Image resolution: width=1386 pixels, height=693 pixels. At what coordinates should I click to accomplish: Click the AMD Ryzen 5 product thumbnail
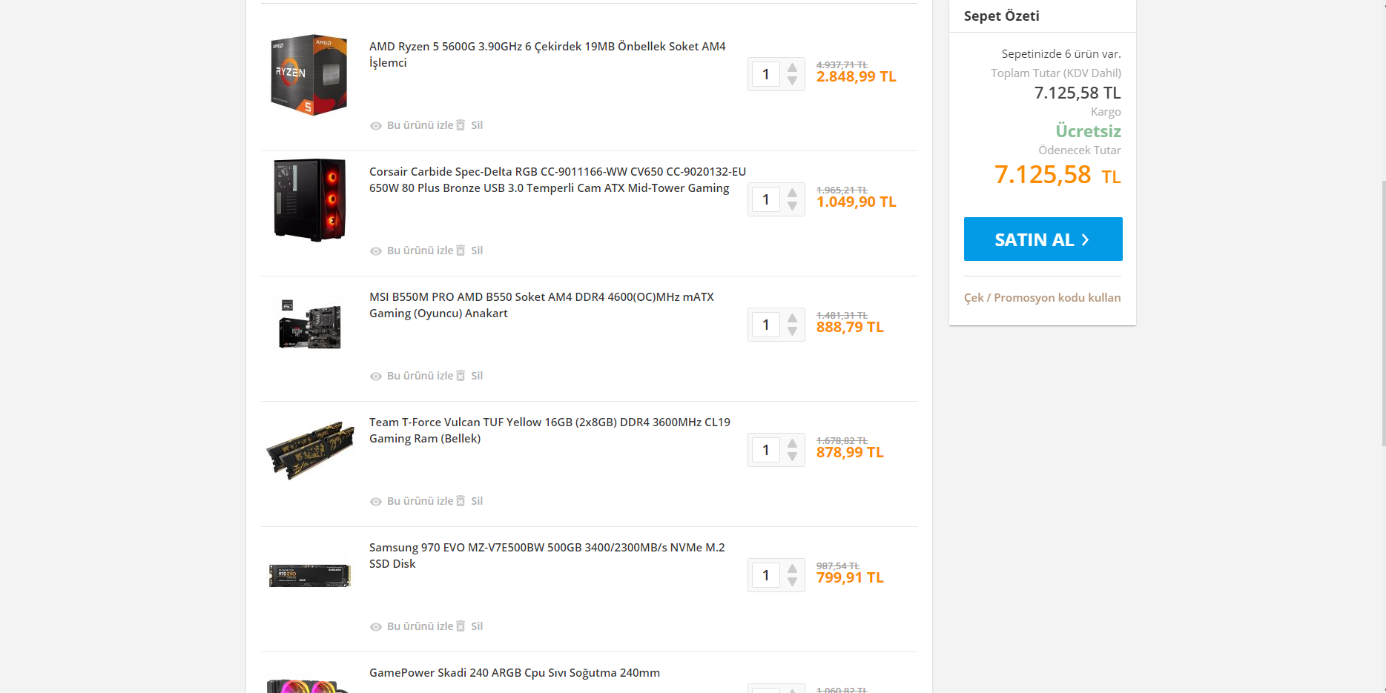pos(309,75)
